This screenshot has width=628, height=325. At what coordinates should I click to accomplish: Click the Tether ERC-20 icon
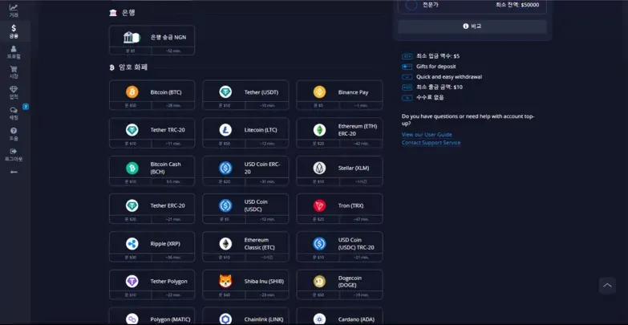(x=132, y=205)
